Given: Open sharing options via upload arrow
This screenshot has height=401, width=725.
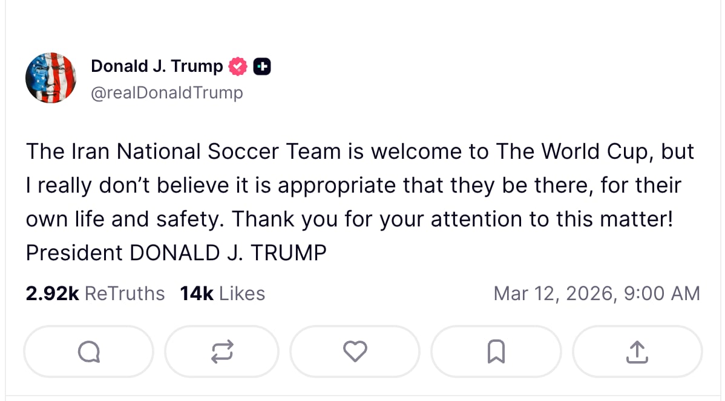Looking at the screenshot, I should [x=637, y=351].
